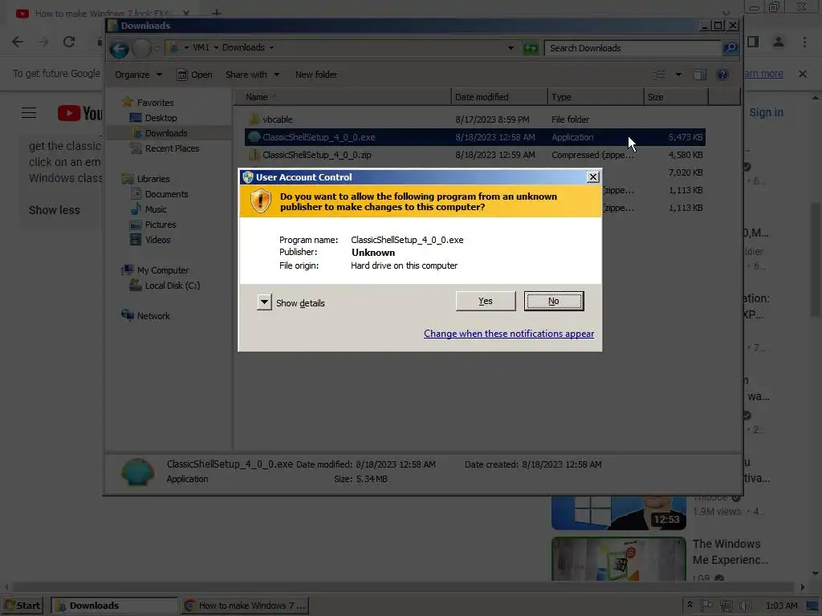Image resolution: width=822 pixels, height=616 pixels.
Task: Sort by the Type column header
Action: [x=596, y=97]
